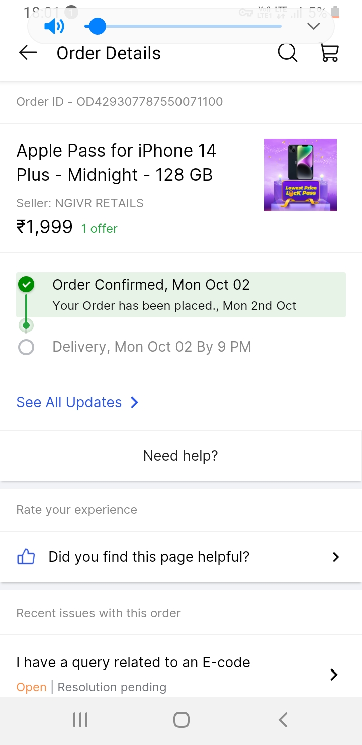This screenshot has height=745, width=362.
Task: Select the pending Delivery status circle
Action: [x=26, y=347]
